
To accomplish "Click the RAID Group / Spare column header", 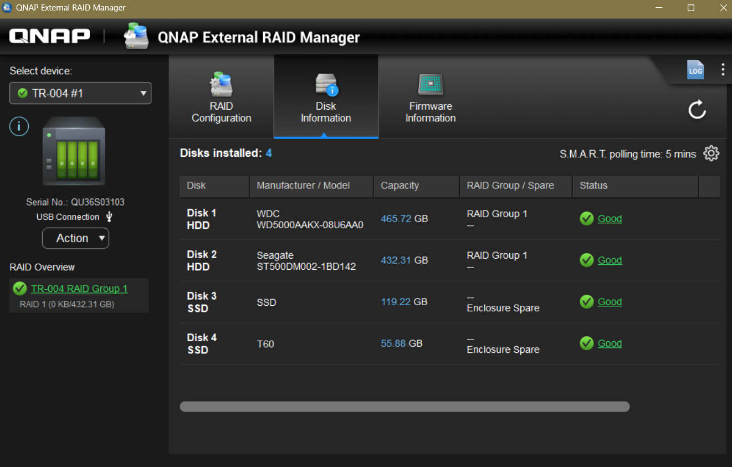I will [x=516, y=186].
